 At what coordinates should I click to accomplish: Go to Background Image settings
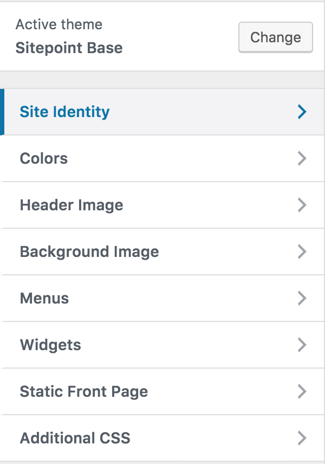[89, 252]
